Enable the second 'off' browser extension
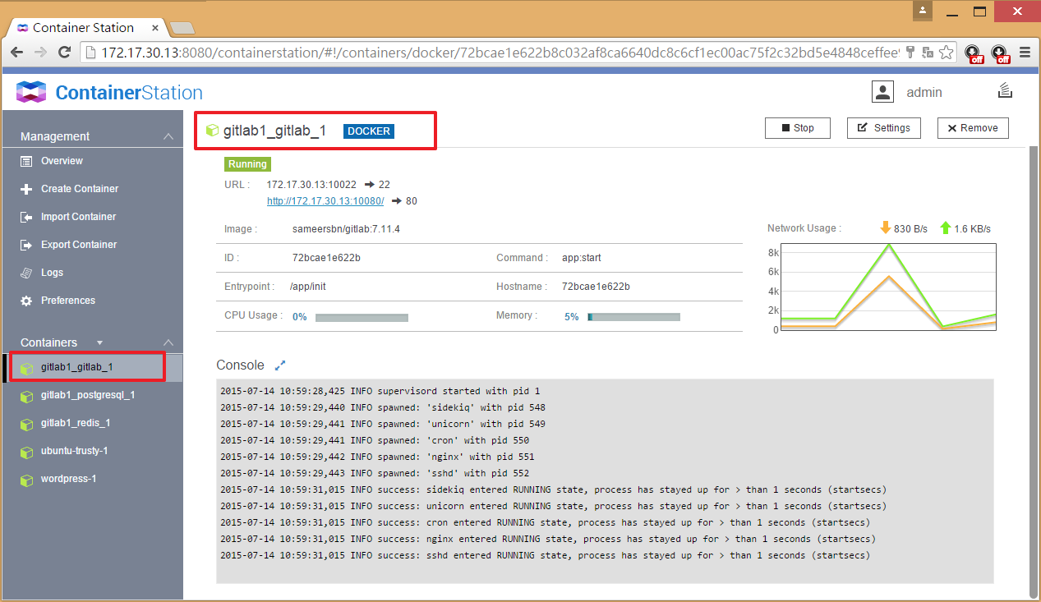 1000,53
